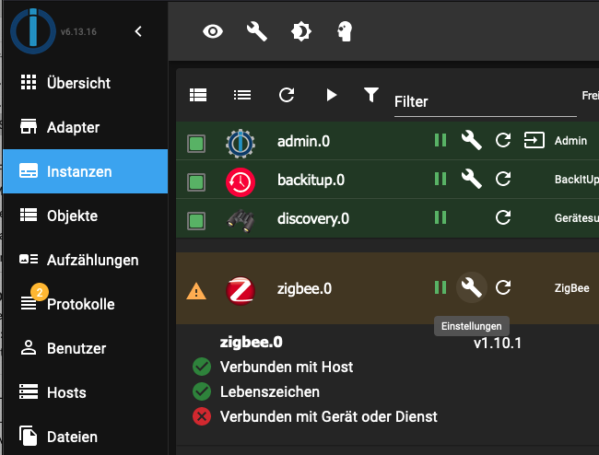Screen dimensions: 599x455
Task: Click the ioBroker logo
Action: 33,31
